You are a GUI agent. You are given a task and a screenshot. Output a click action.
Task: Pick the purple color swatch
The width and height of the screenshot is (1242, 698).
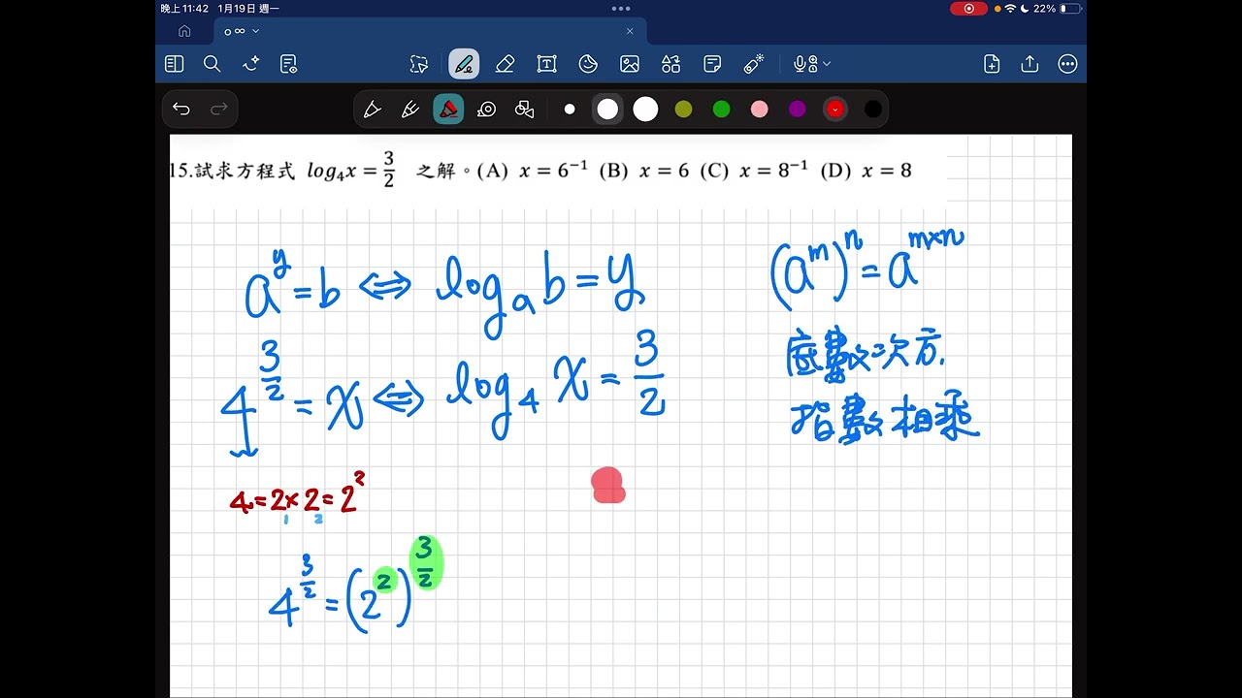tap(797, 110)
